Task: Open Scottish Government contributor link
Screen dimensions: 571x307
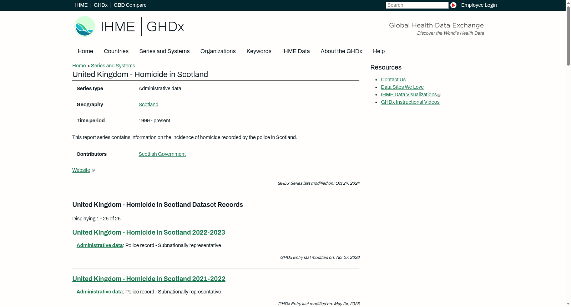Action: coord(162,154)
